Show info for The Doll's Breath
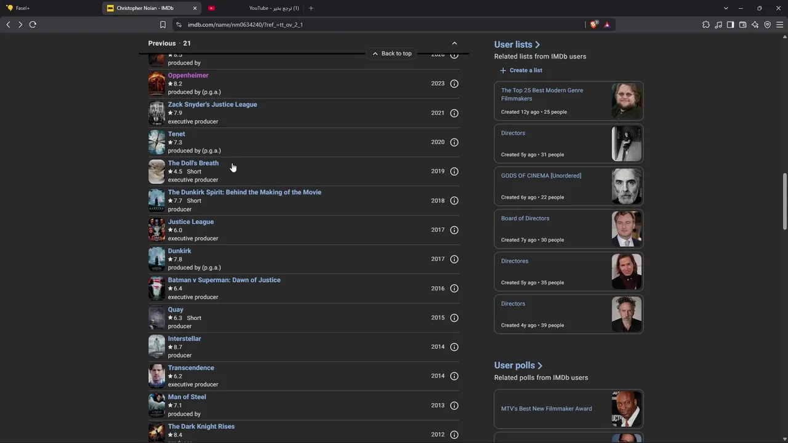The height and width of the screenshot is (443, 788). pos(454,172)
